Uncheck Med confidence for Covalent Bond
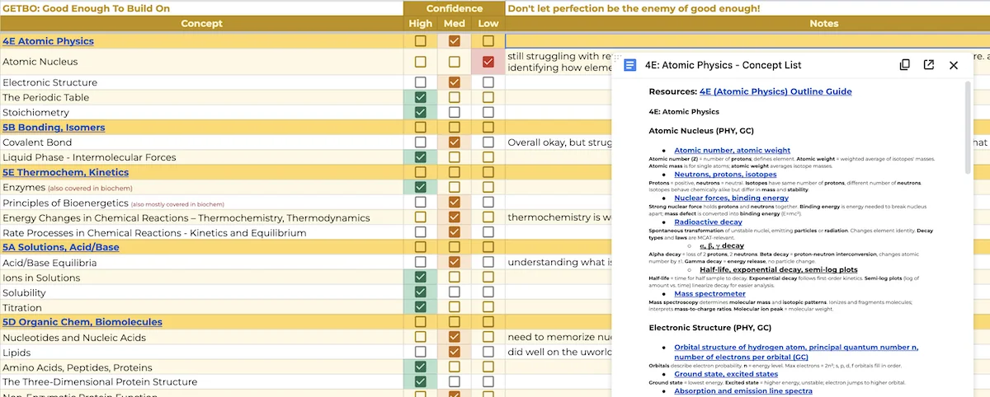 coord(455,142)
